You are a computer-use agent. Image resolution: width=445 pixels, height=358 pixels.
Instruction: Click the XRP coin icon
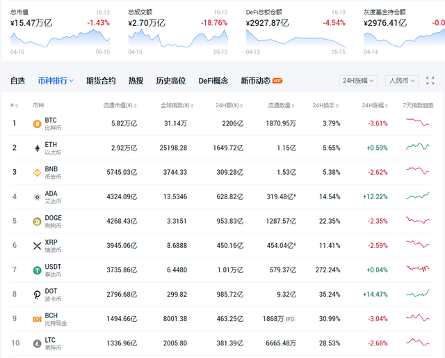(37, 246)
